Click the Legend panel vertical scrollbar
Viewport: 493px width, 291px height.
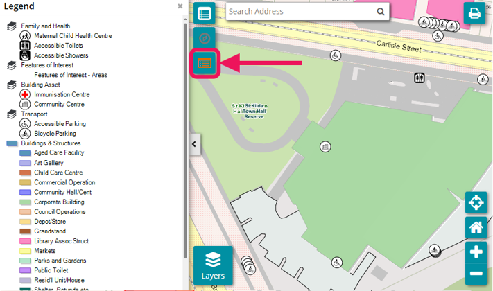coord(185,139)
